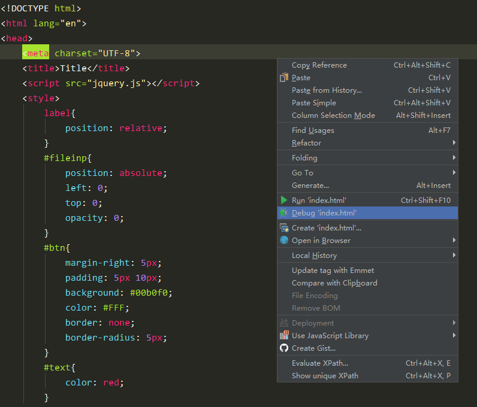Click the label selector in style block
The image size is (477, 407).
click(57, 113)
